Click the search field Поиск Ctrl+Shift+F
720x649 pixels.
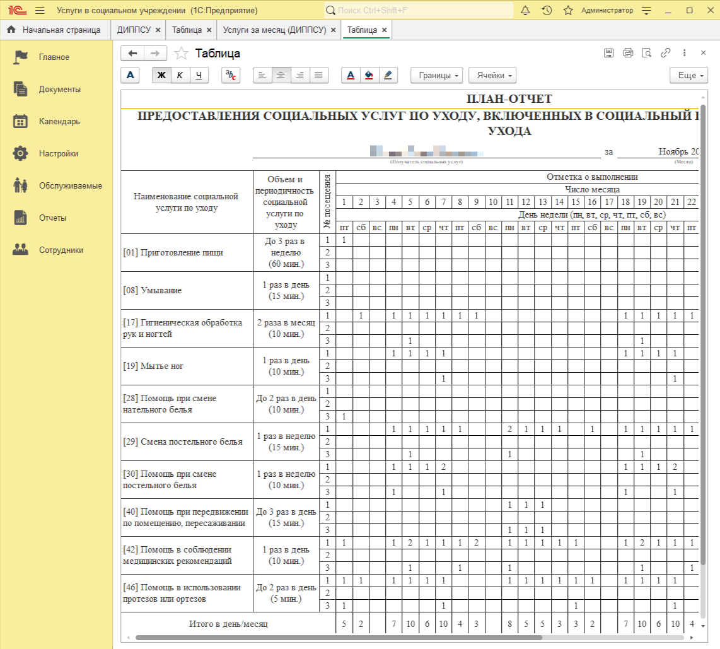pos(419,11)
